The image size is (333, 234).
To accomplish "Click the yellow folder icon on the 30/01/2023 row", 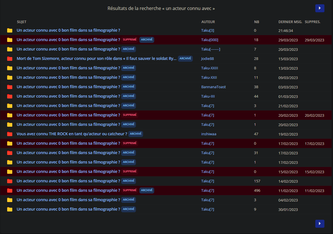I will (9, 209).
